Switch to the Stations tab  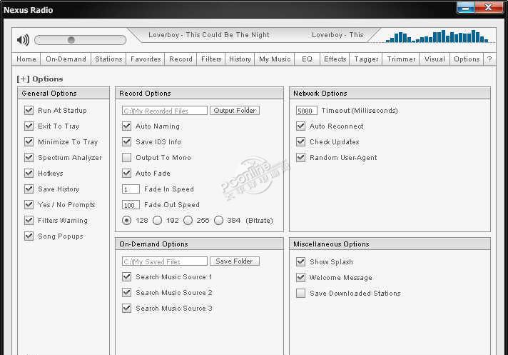point(108,59)
